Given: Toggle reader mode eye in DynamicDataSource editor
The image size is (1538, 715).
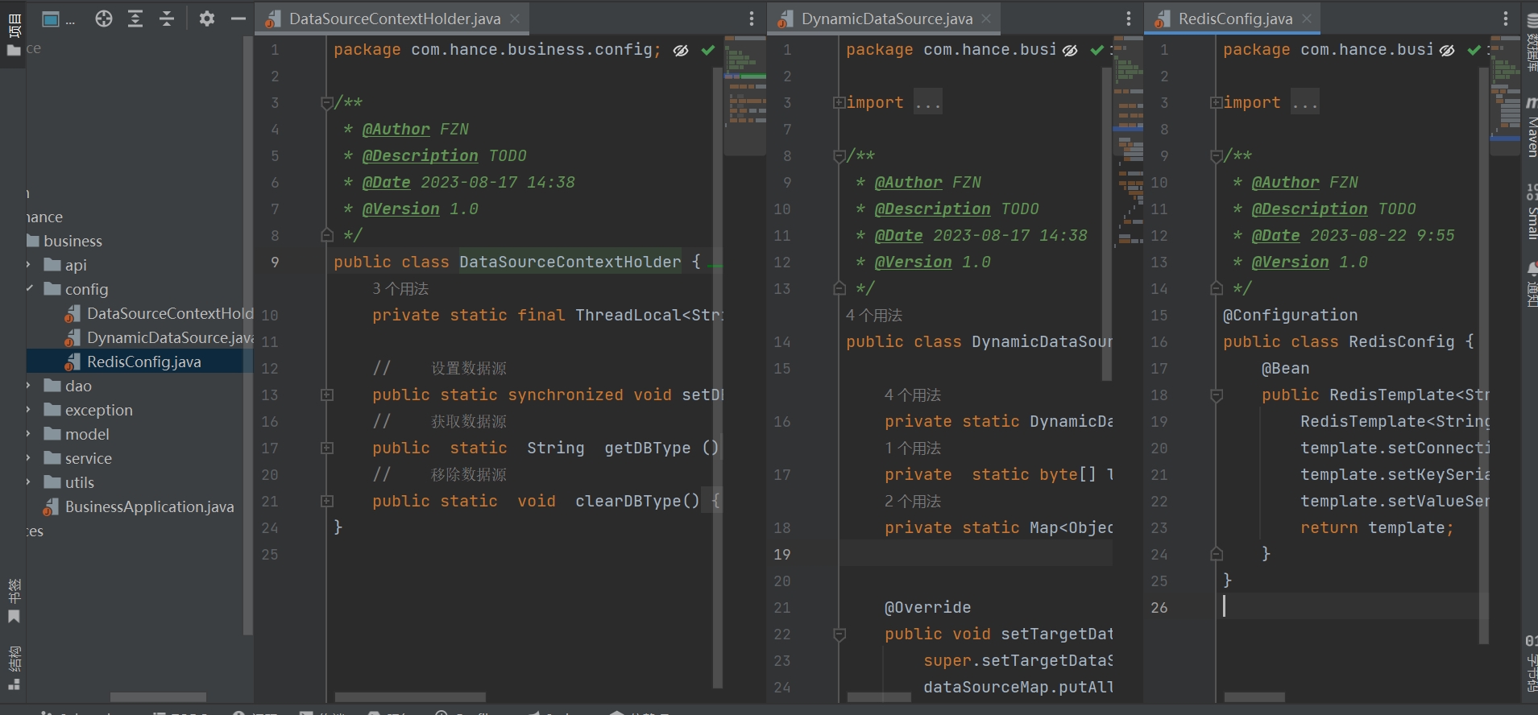Looking at the screenshot, I should tap(1070, 50).
